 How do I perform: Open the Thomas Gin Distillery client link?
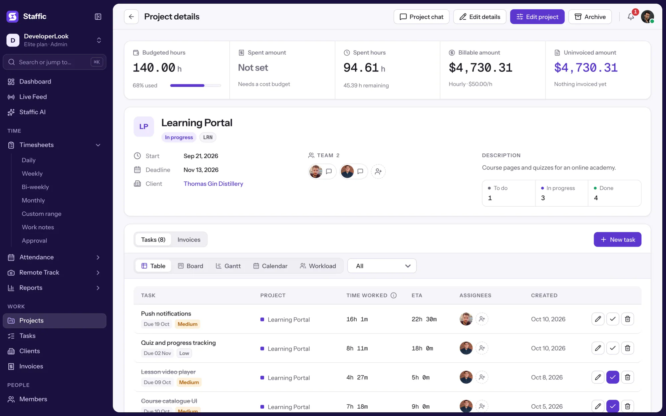[213, 184]
